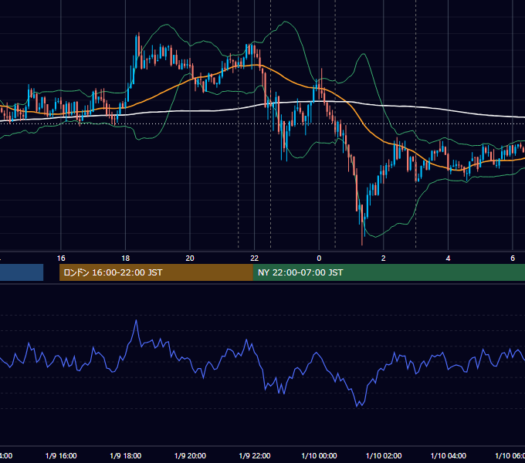
Task: Click the date label 1/9 22:00
Action: point(255,455)
